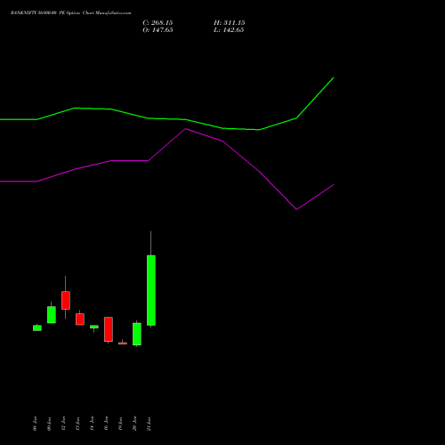Click the red candle for 12 Jan
The image size is (445, 445).
click(x=66, y=300)
